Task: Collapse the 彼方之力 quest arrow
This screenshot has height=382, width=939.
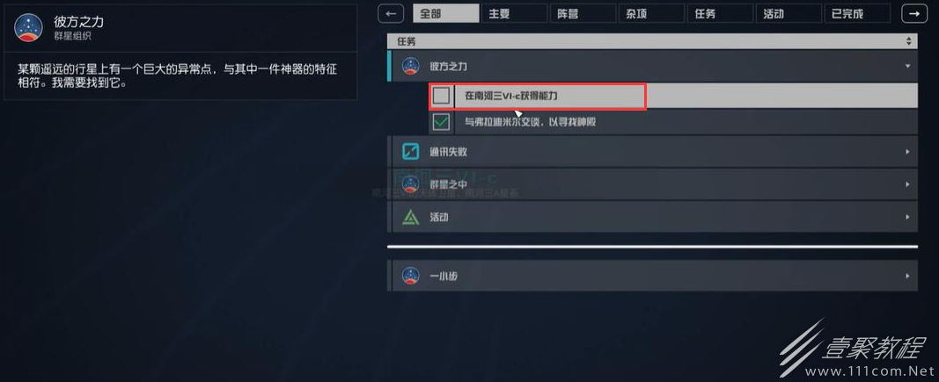Action: click(x=908, y=66)
